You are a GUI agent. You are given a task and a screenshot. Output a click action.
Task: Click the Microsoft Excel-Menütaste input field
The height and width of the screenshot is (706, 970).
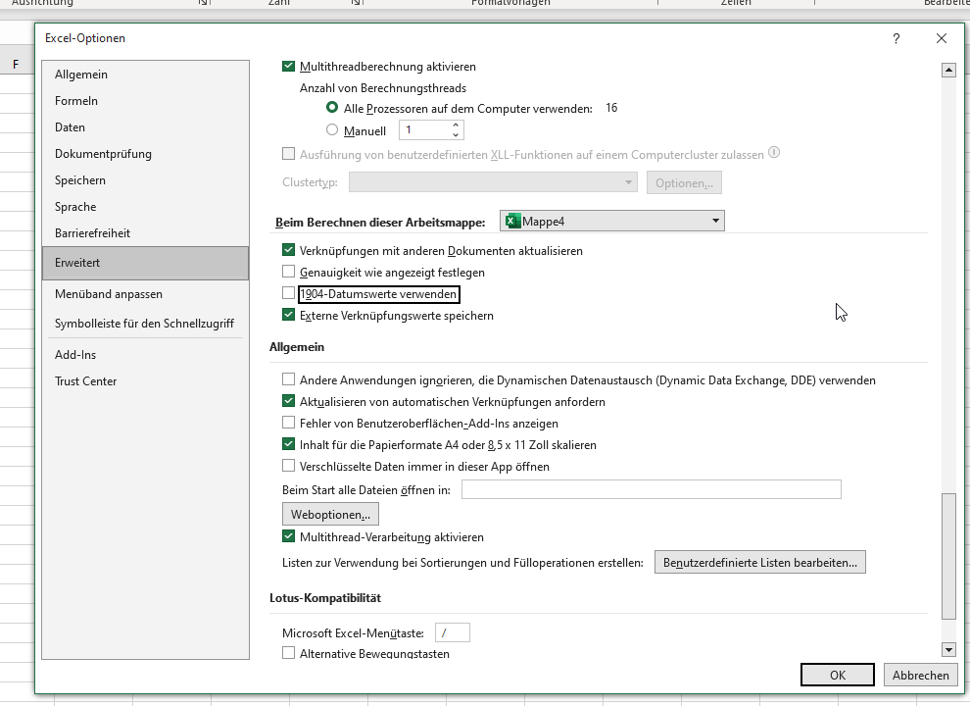point(453,632)
